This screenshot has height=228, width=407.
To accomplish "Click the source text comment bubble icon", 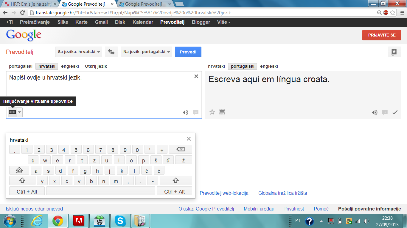I will pyautogui.click(x=195, y=112).
